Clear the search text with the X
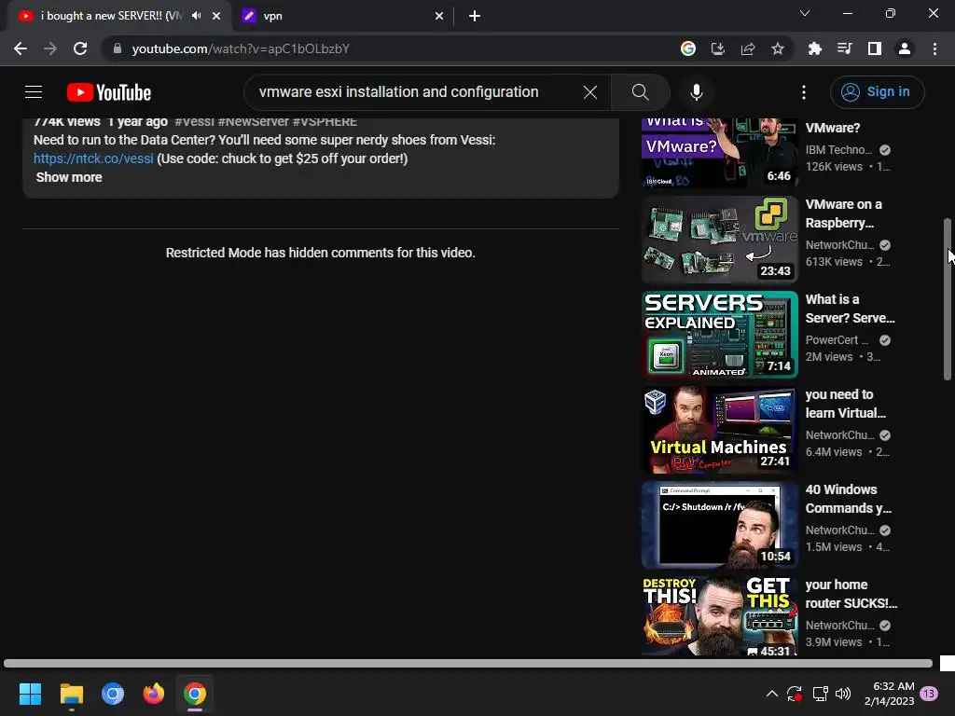Screen dimensions: 955x716 click(x=589, y=92)
